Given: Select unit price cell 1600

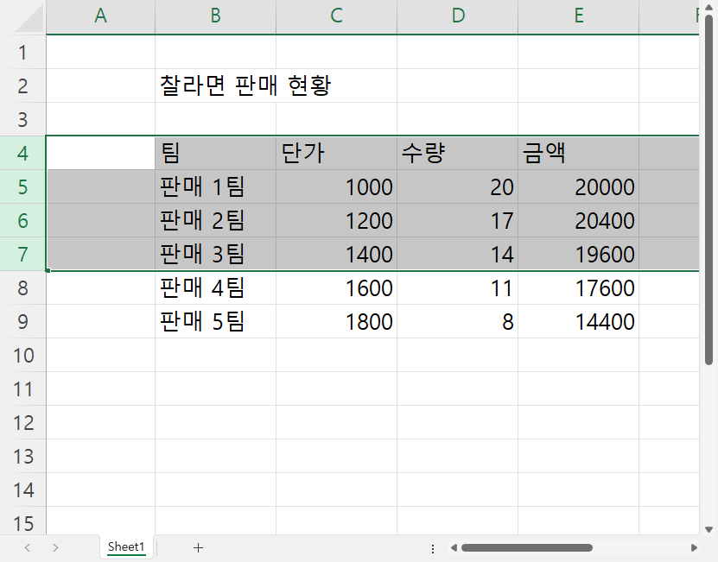Looking at the screenshot, I should 337,287.
